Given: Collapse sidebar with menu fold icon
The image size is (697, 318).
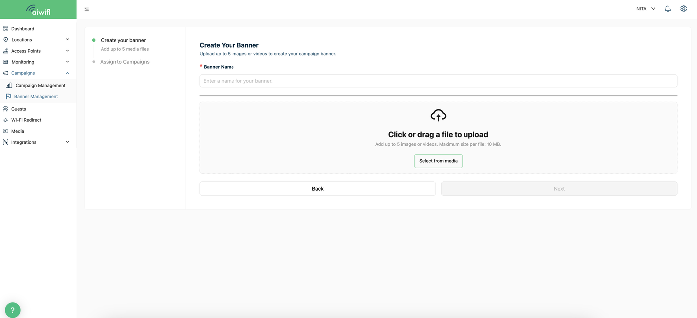Looking at the screenshot, I should (x=87, y=9).
